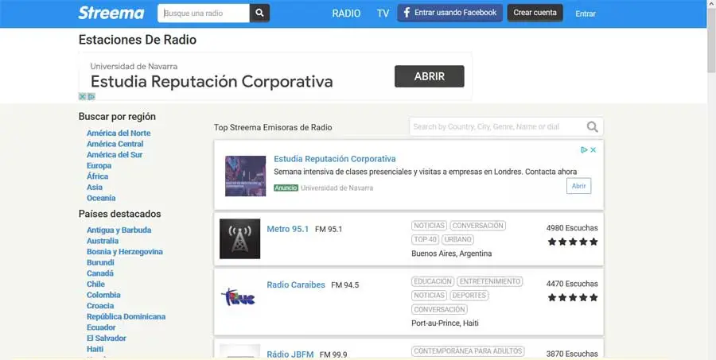
Task: Select Croacia country link
Action: point(100,306)
